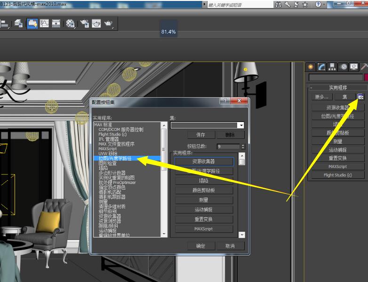The height and width of the screenshot is (282, 368).
Task: Click the utility list's scroll down arrow
Action: (x=164, y=234)
